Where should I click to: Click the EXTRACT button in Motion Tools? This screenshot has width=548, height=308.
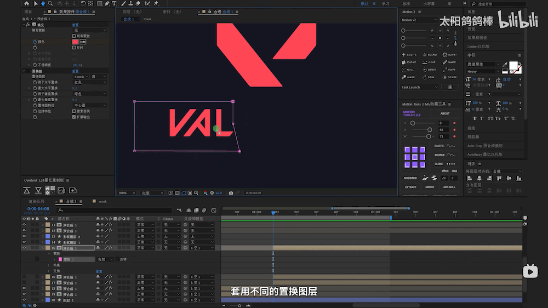[410, 187]
